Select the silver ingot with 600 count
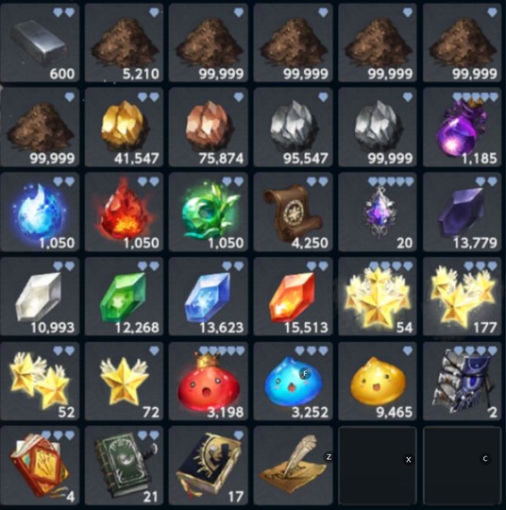Viewport: 506px width, 510px height. coord(40,42)
